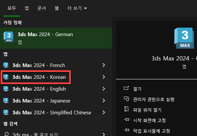Viewport: 197px width, 136px height.
Task: Expand the 3ds Max 2024 - Korean chevron
Action: [x=104, y=77]
